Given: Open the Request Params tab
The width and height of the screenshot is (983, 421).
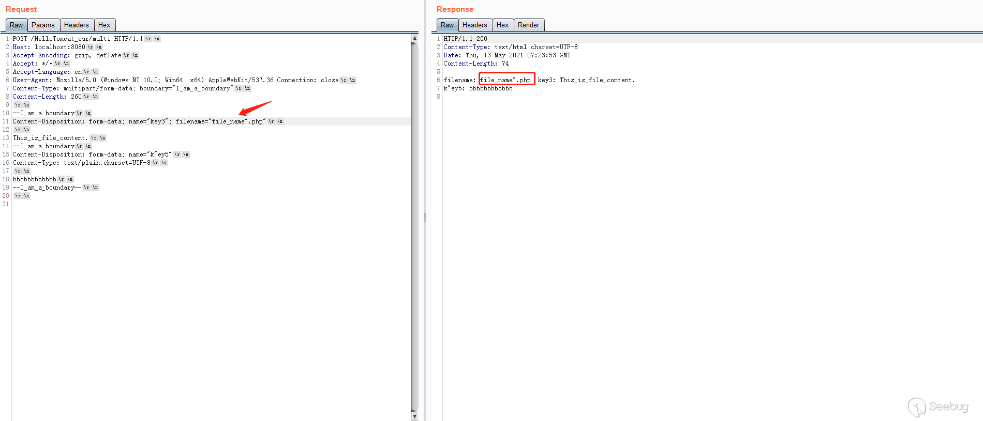Looking at the screenshot, I should point(43,25).
